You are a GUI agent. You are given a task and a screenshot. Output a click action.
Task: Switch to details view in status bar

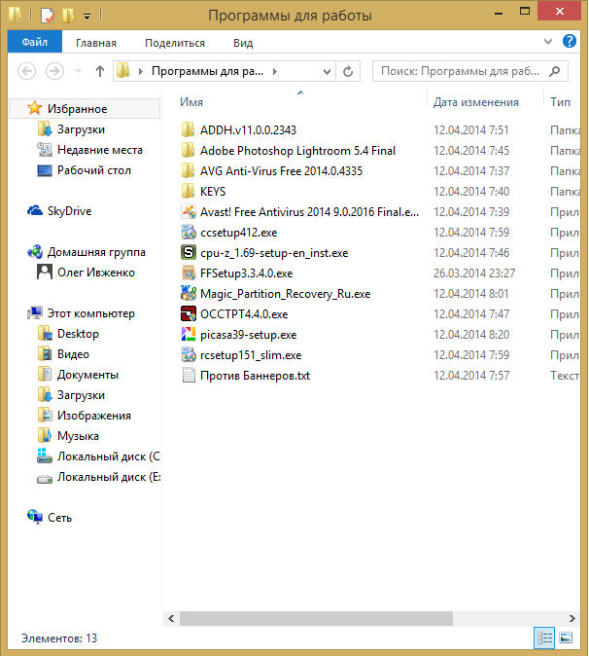point(544,638)
